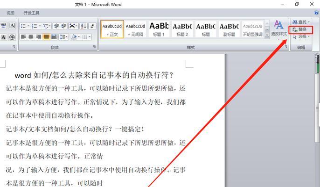Toggle justify alignment
This screenshot has height=187, width=320.
[46, 37]
